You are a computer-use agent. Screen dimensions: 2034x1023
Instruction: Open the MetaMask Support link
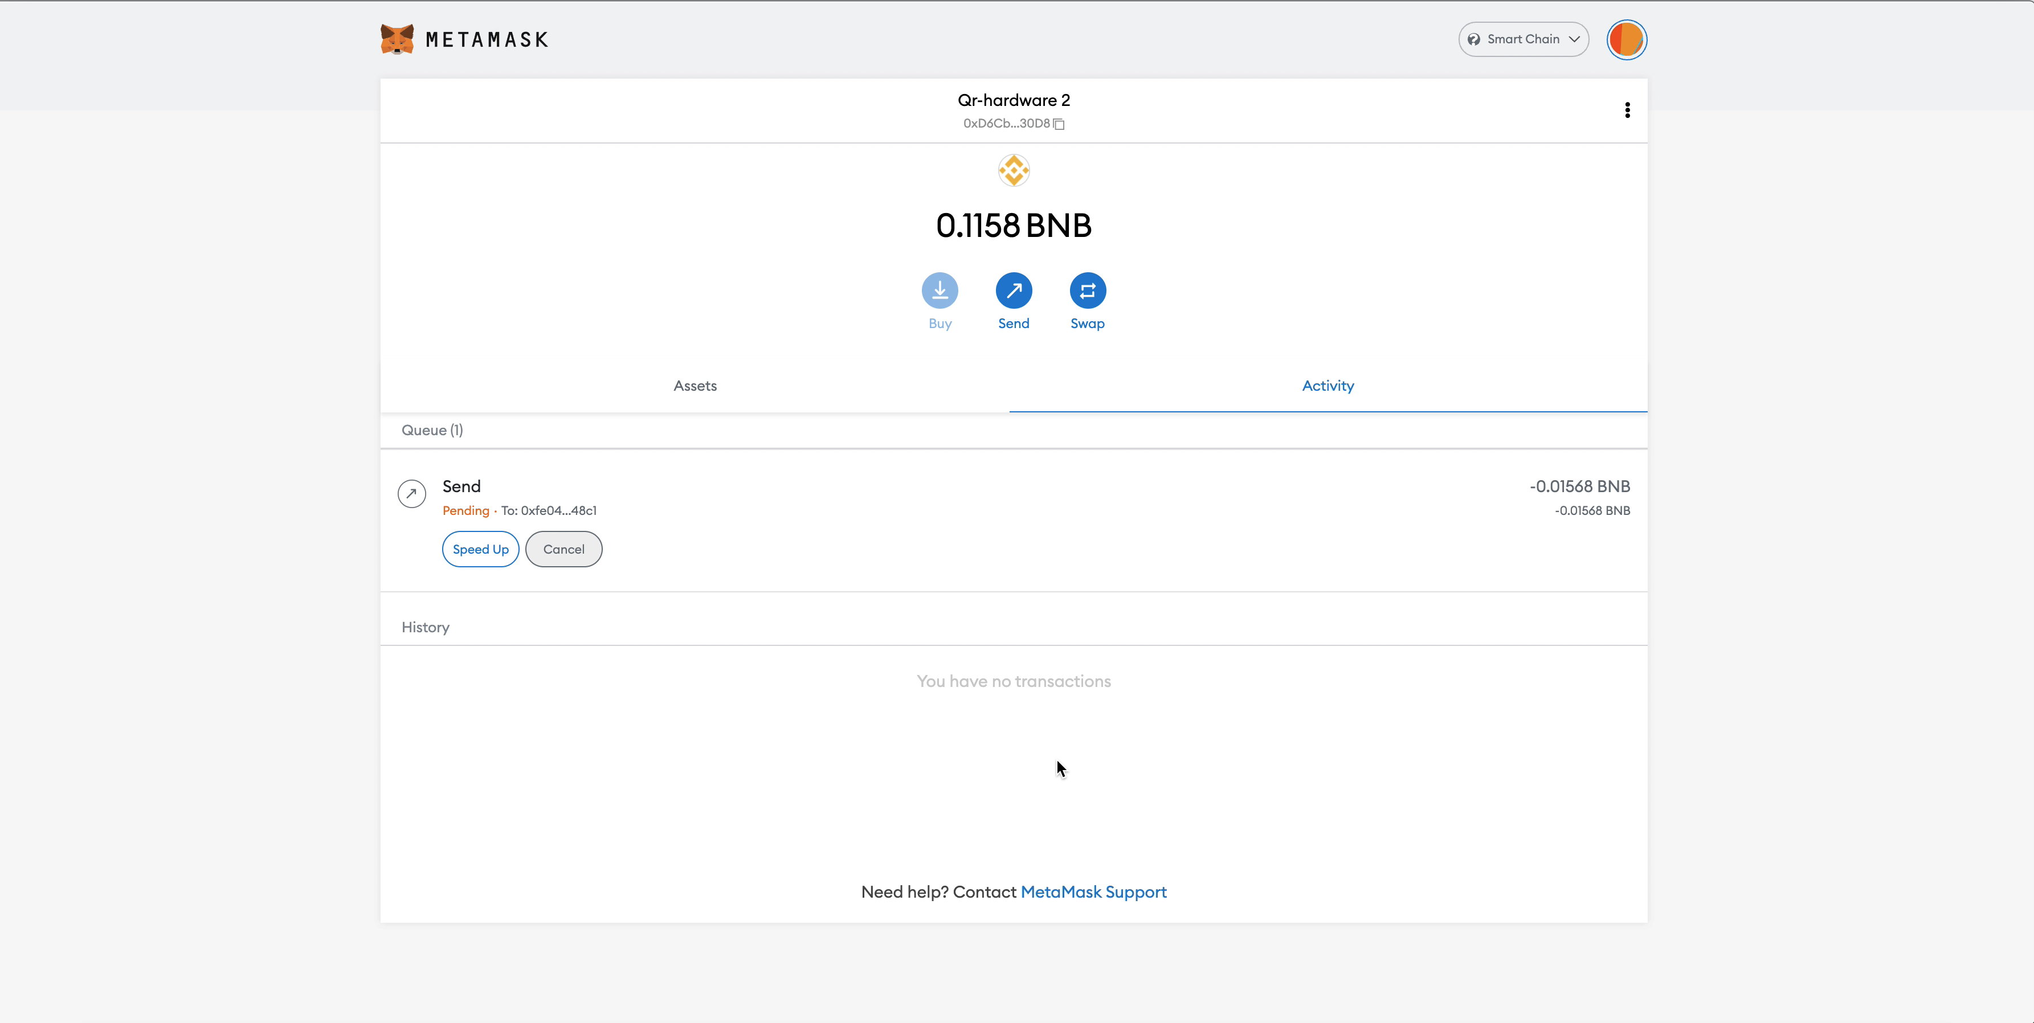click(1093, 892)
